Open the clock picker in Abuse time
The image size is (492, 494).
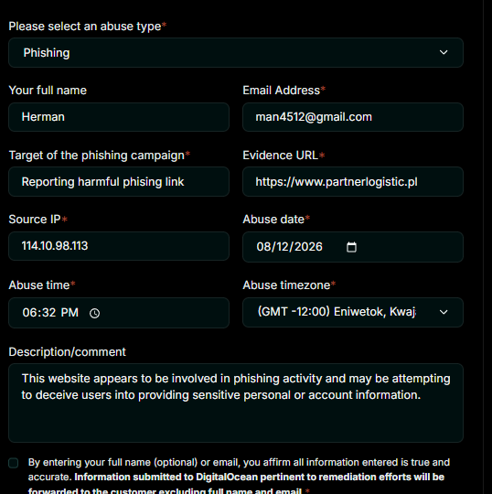click(94, 313)
